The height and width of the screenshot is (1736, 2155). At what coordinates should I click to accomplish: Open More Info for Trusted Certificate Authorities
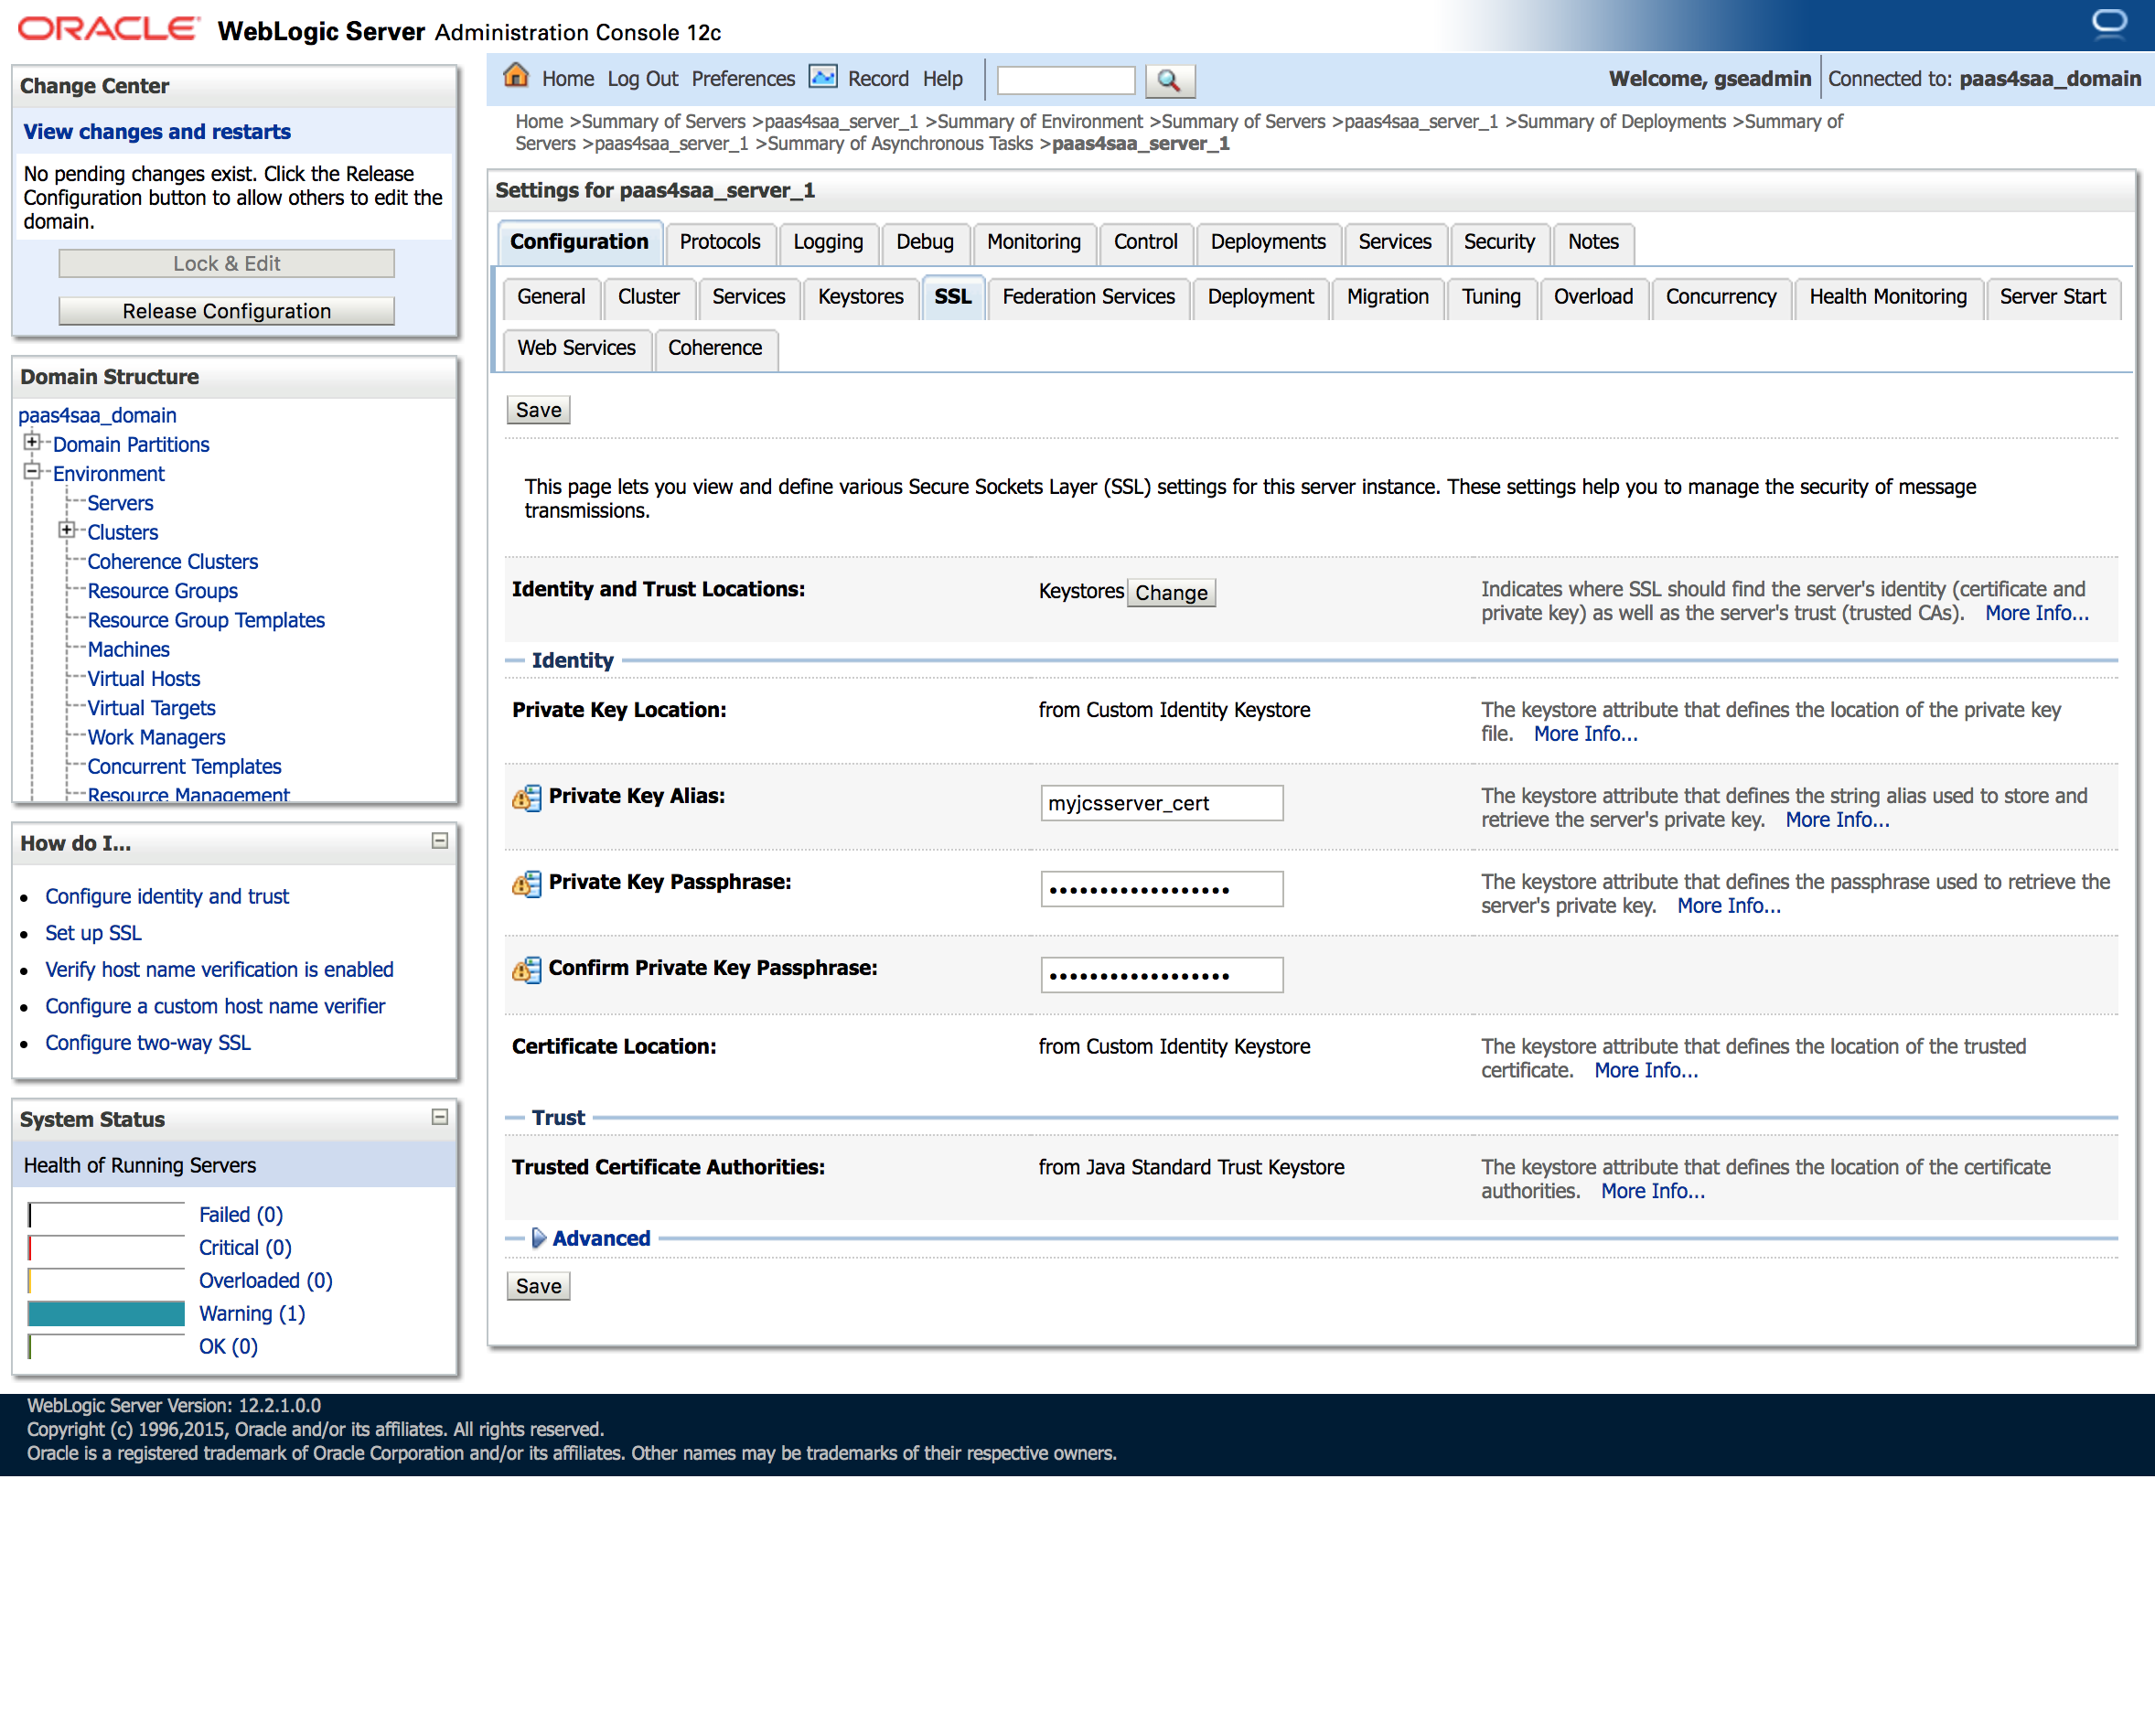tap(1652, 1192)
